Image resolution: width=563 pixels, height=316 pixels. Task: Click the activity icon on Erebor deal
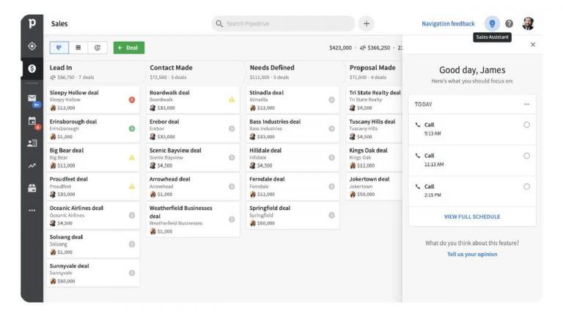(232, 129)
